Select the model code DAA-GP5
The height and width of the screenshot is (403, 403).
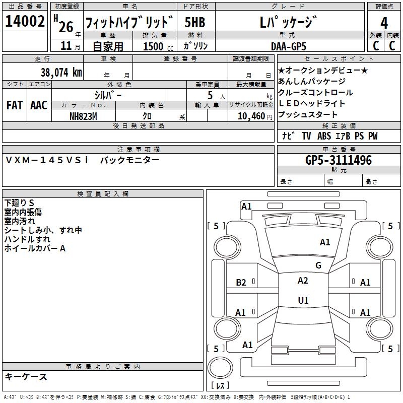pyautogui.click(x=289, y=46)
